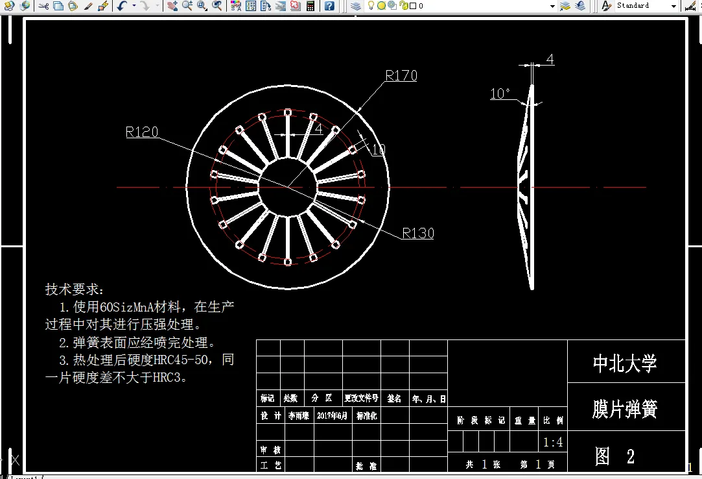This screenshot has height=479, width=702.
Task: Open the Markup Set Manager icon
Action: click(x=296, y=6)
